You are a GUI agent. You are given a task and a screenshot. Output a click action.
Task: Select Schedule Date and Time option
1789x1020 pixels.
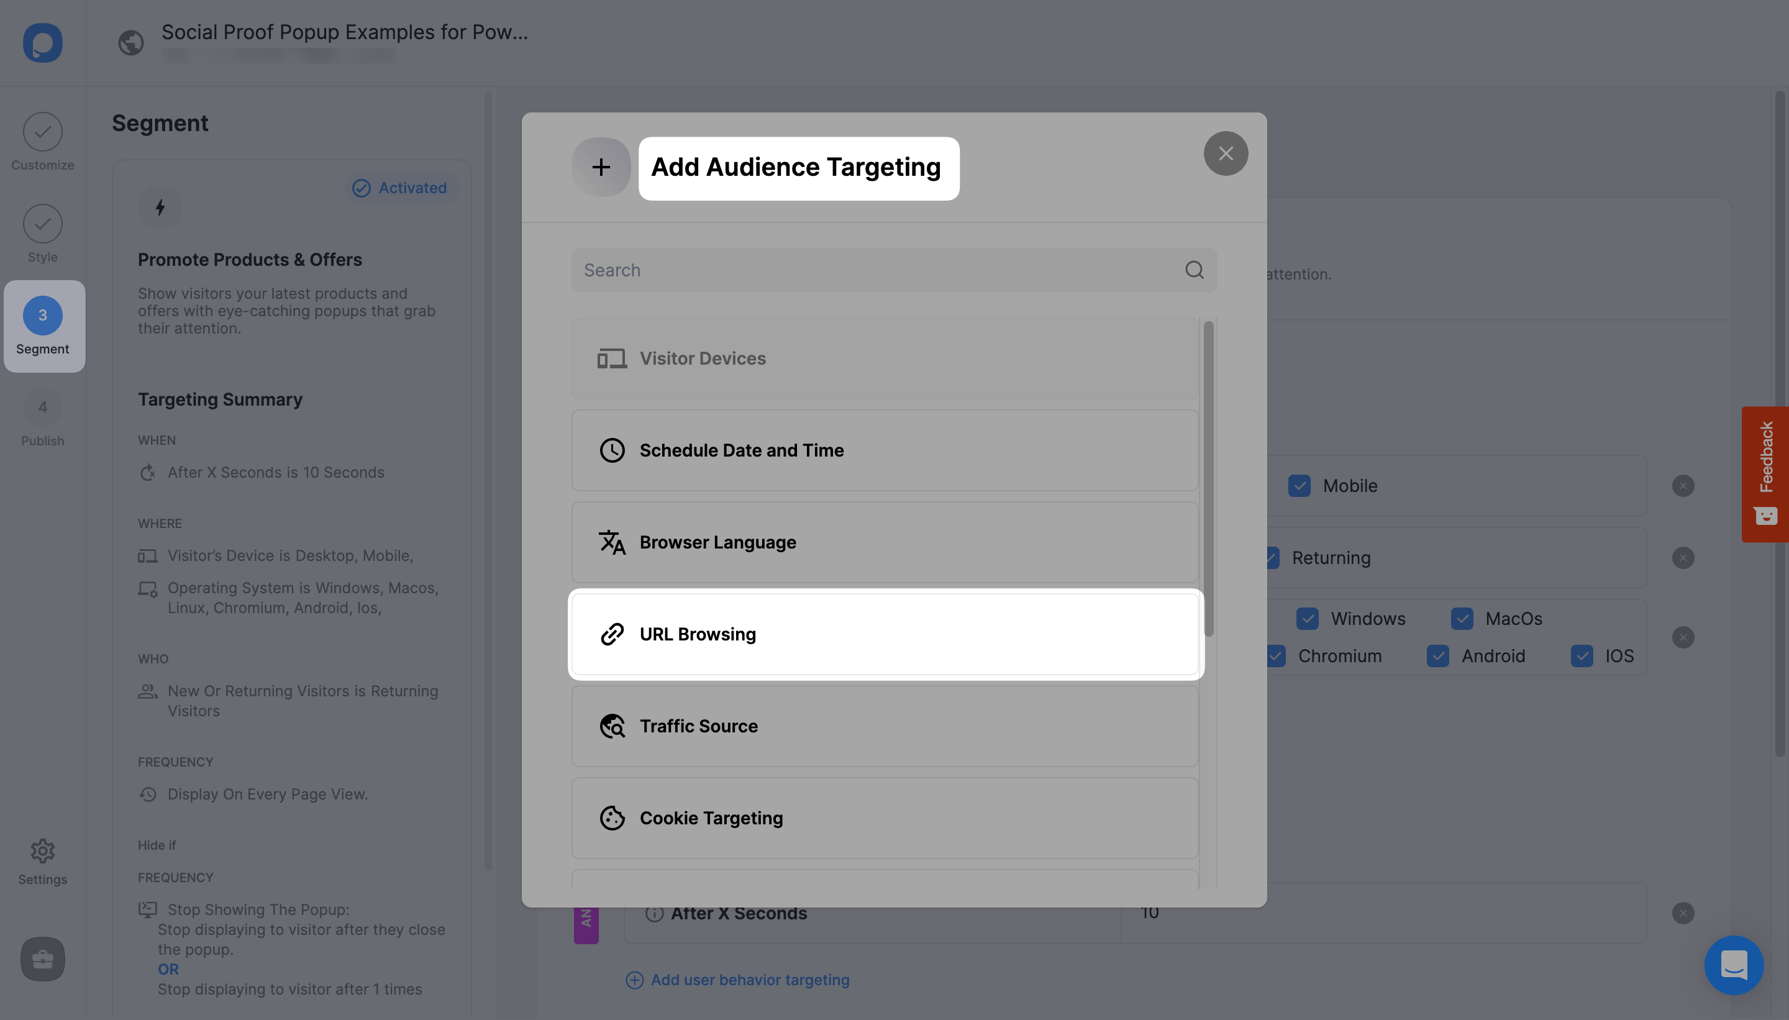point(885,450)
